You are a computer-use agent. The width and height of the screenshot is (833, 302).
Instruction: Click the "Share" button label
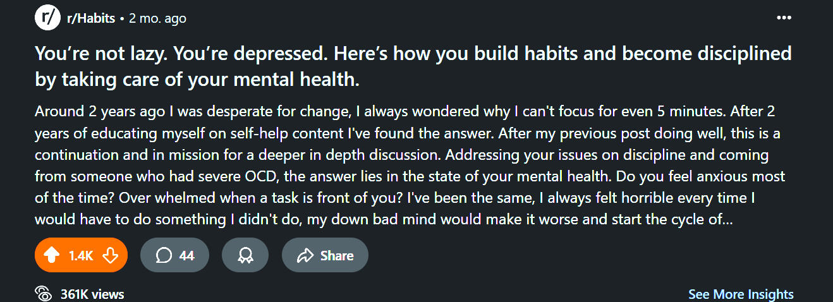click(337, 256)
